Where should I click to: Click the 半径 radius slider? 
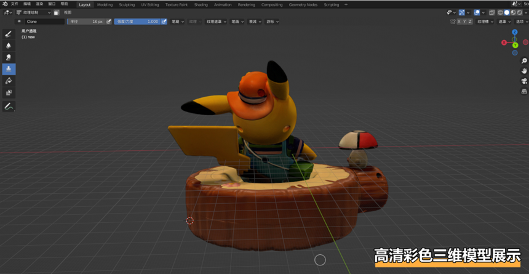(x=86, y=22)
